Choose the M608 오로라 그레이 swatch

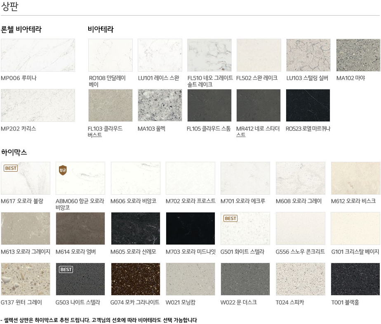point(301,178)
